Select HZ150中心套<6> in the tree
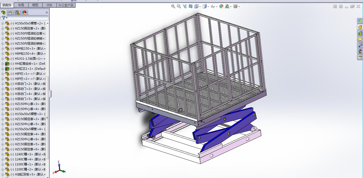Screen dimensions: 363x178 (x=28, y=139)
